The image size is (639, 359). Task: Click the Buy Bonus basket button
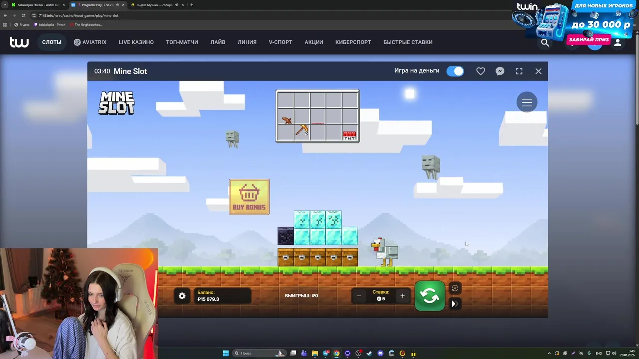[249, 197]
